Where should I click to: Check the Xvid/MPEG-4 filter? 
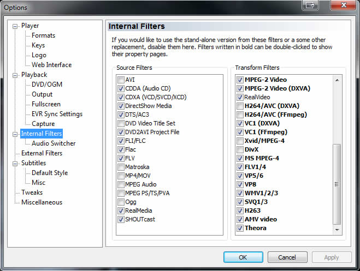pyautogui.click(x=240, y=141)
